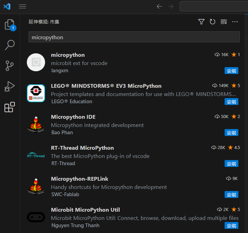The image size is (248, 233).
Task: Open the Search view in activity bar
Action: tap(10, 45)
